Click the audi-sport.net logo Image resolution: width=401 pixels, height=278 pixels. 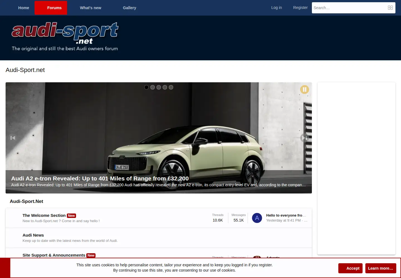pos(65,37)
